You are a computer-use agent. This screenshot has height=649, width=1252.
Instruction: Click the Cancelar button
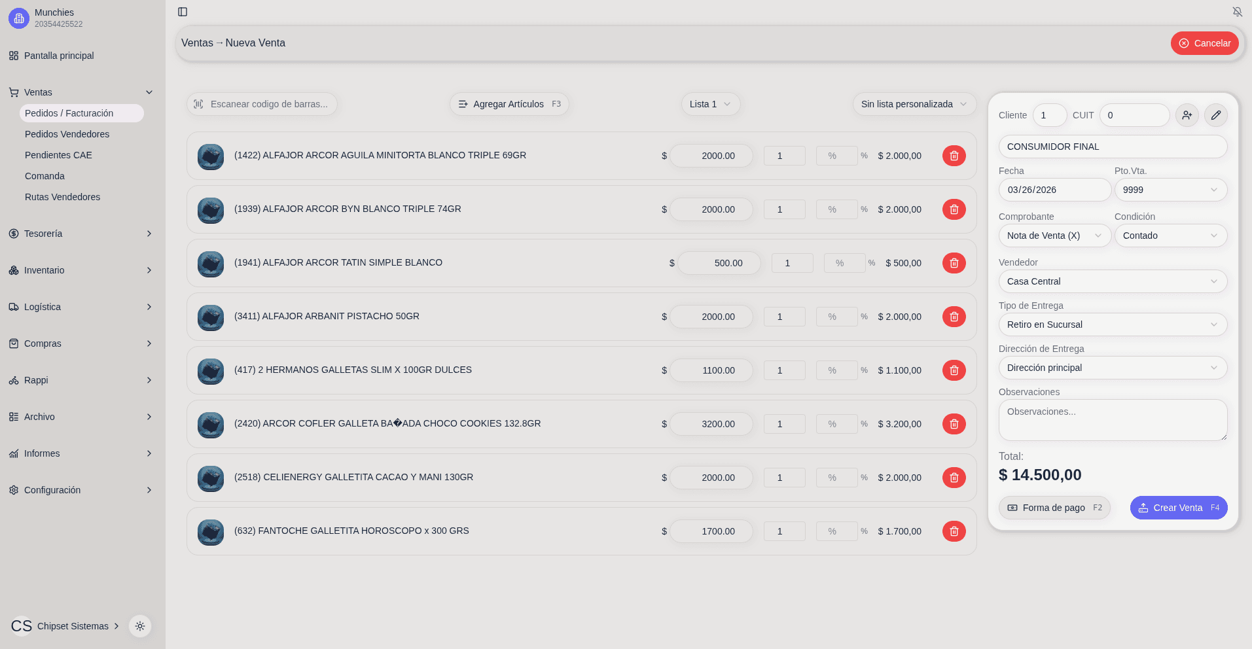point(1204,43)
